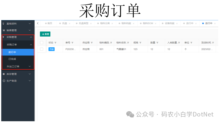Open the 外加工订单 sidebar item

tap(18, 67)
